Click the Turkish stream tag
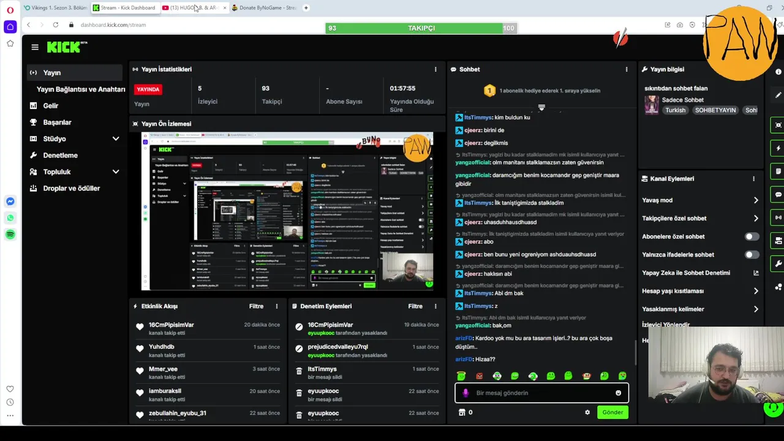Viewport: 784px width, 441px height. 676,110
